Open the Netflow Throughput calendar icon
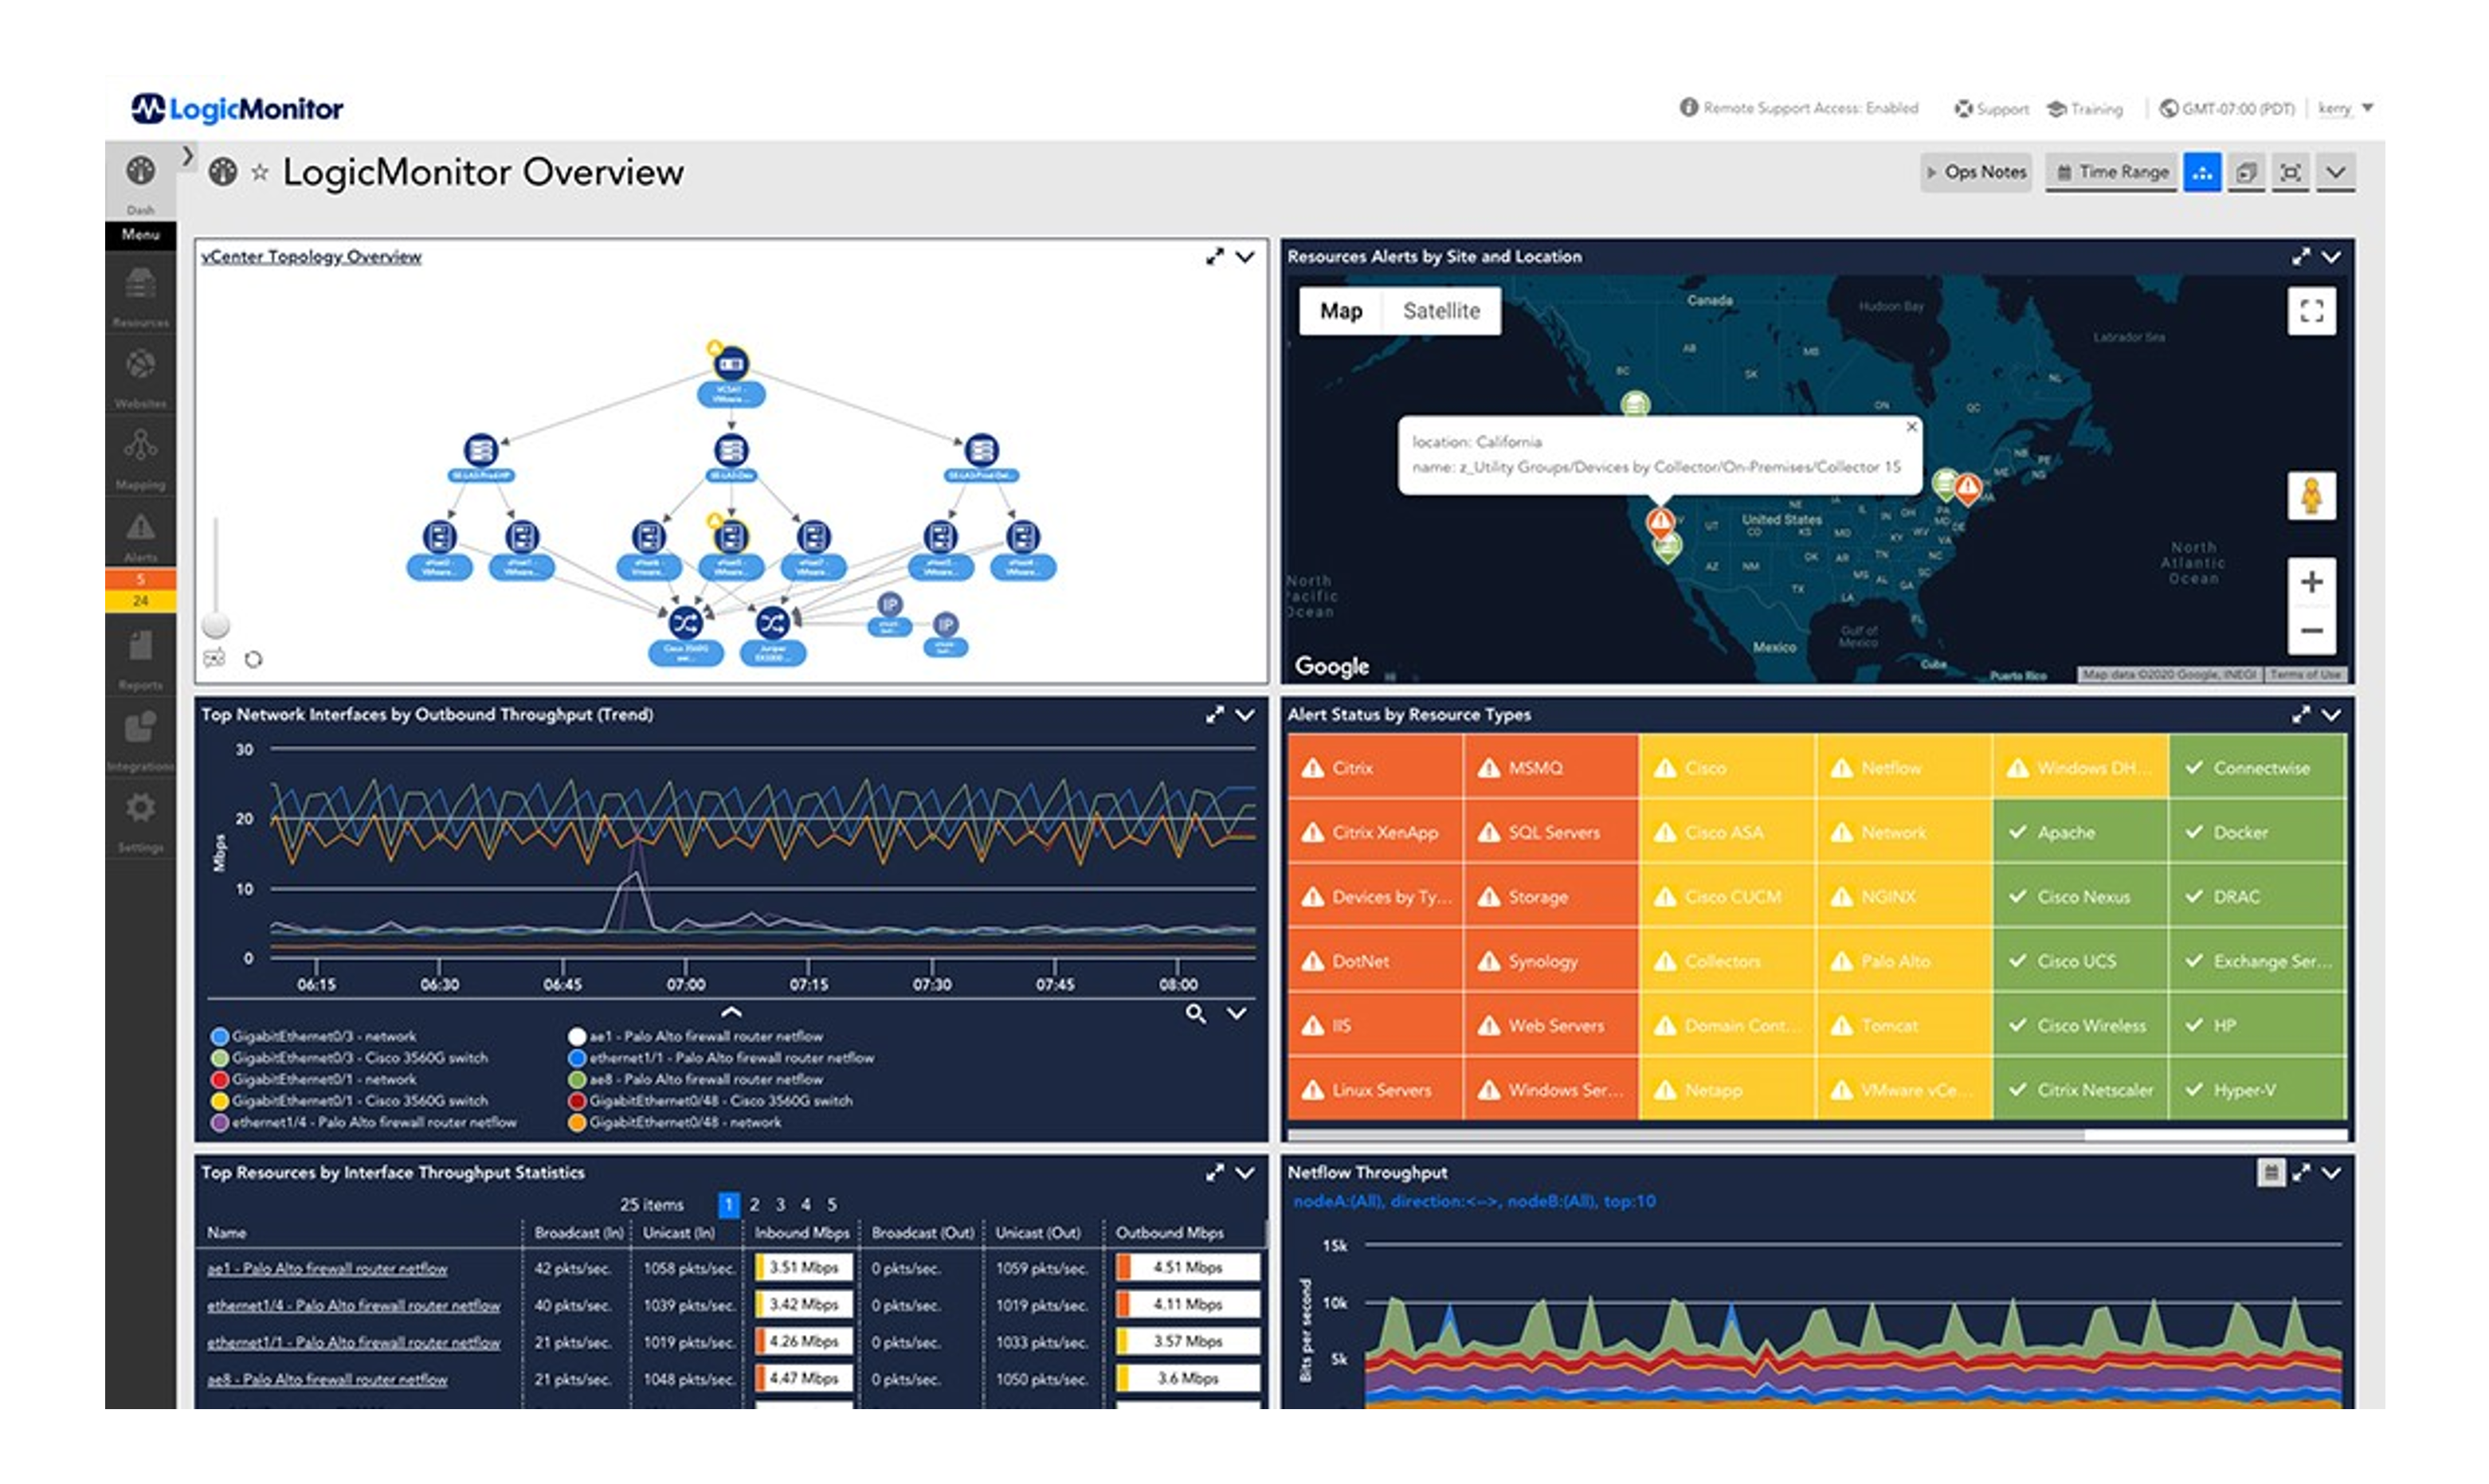The image size is (2489, 1484). click(2271, 1173)
